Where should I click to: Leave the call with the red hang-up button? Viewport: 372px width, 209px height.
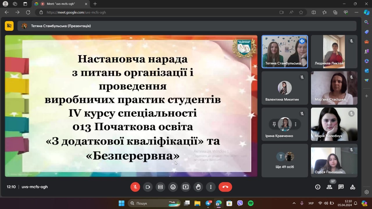click(225, 187)
